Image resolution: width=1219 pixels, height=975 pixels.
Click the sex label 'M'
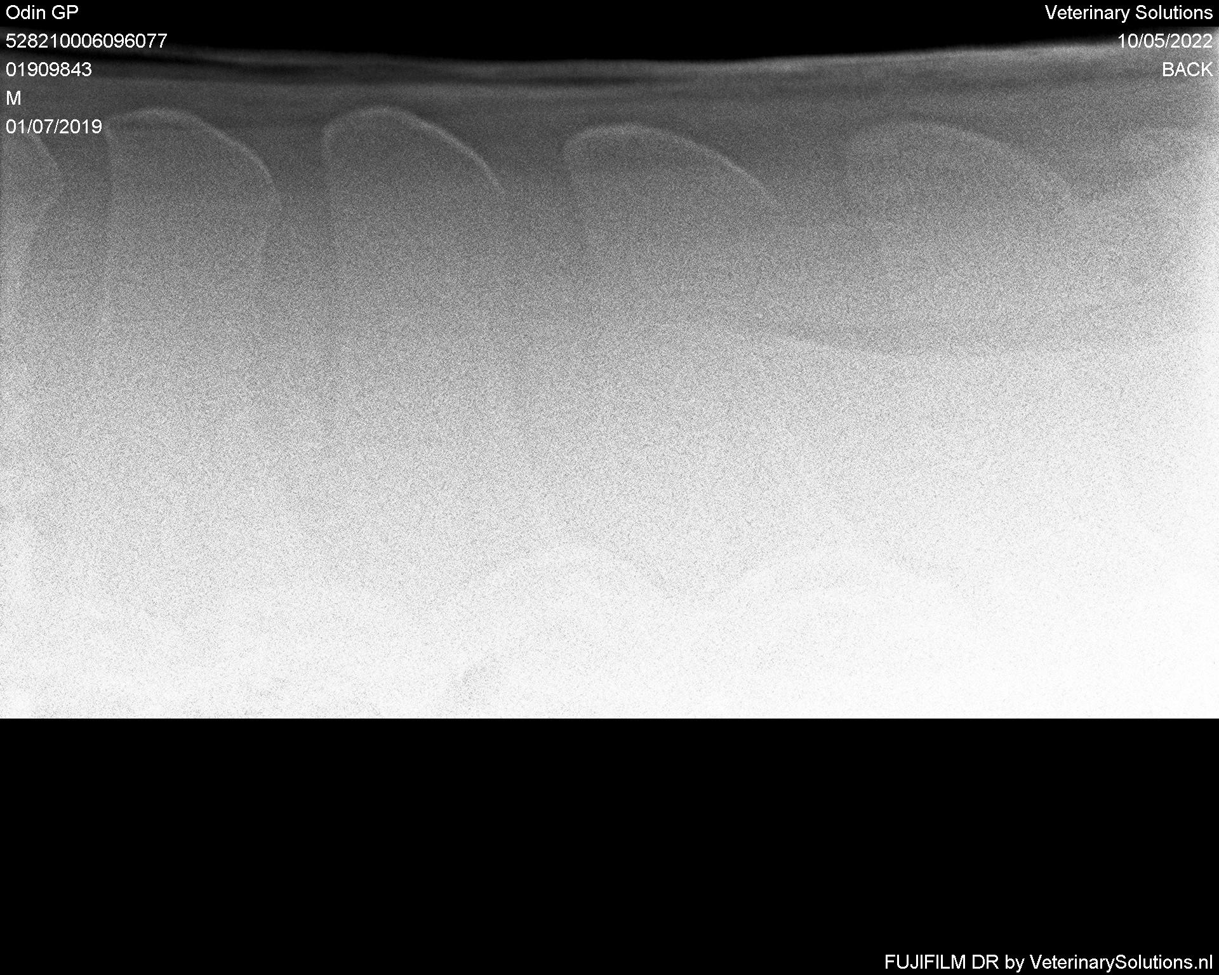tap(13, 98)
